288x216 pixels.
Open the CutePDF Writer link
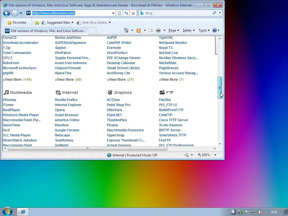[x=119, y=43]
